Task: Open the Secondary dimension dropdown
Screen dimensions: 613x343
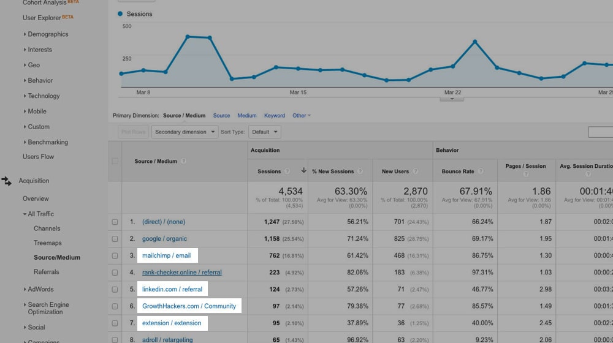Action: (x=185, y=132)
